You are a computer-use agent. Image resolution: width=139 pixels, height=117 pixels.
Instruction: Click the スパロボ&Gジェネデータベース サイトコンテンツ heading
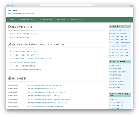[x=36, y=44]
